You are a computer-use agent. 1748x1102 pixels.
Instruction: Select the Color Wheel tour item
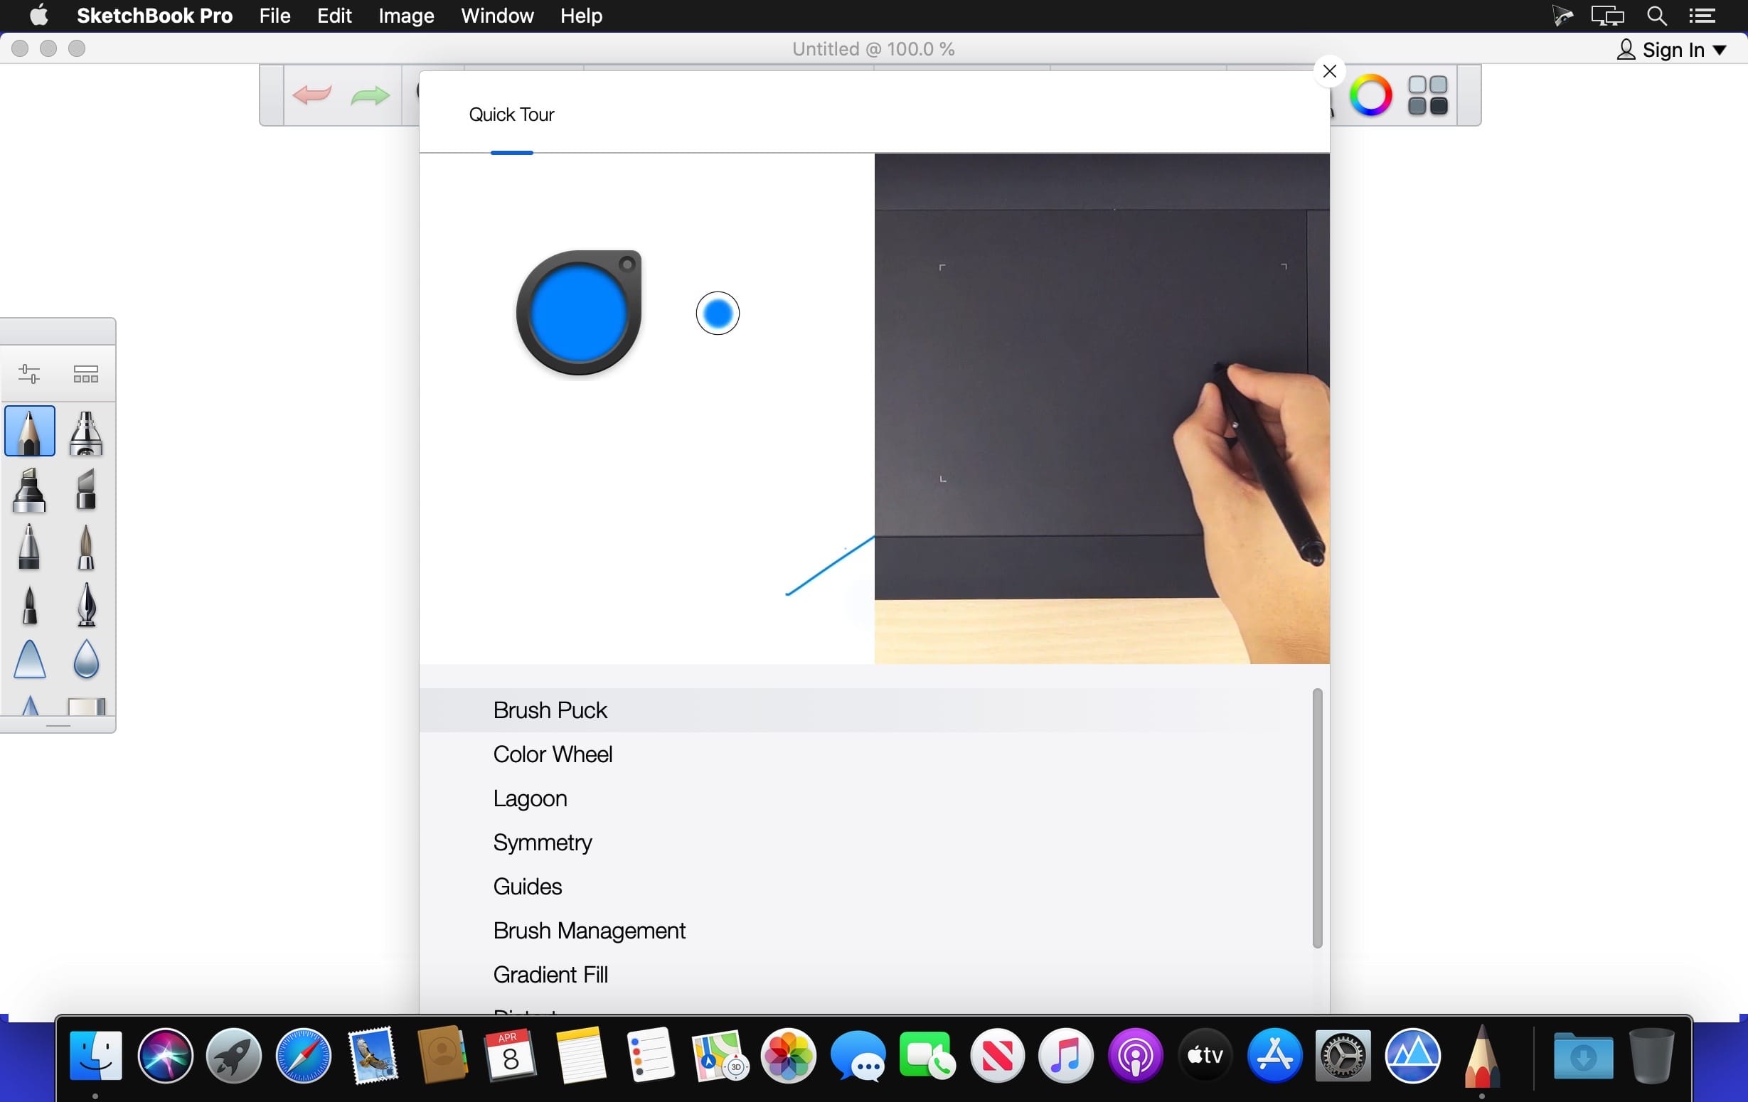552,754
